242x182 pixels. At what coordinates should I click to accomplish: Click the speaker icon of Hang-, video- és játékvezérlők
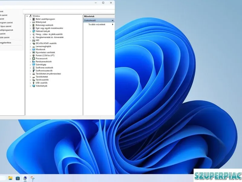pos(34,34)
